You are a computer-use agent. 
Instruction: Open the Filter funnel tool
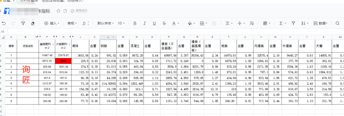click(x=293, y=23)
